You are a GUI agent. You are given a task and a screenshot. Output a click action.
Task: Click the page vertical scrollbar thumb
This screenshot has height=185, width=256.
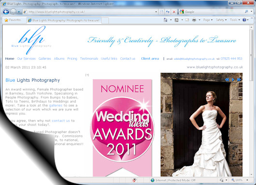tap(251, 55)
